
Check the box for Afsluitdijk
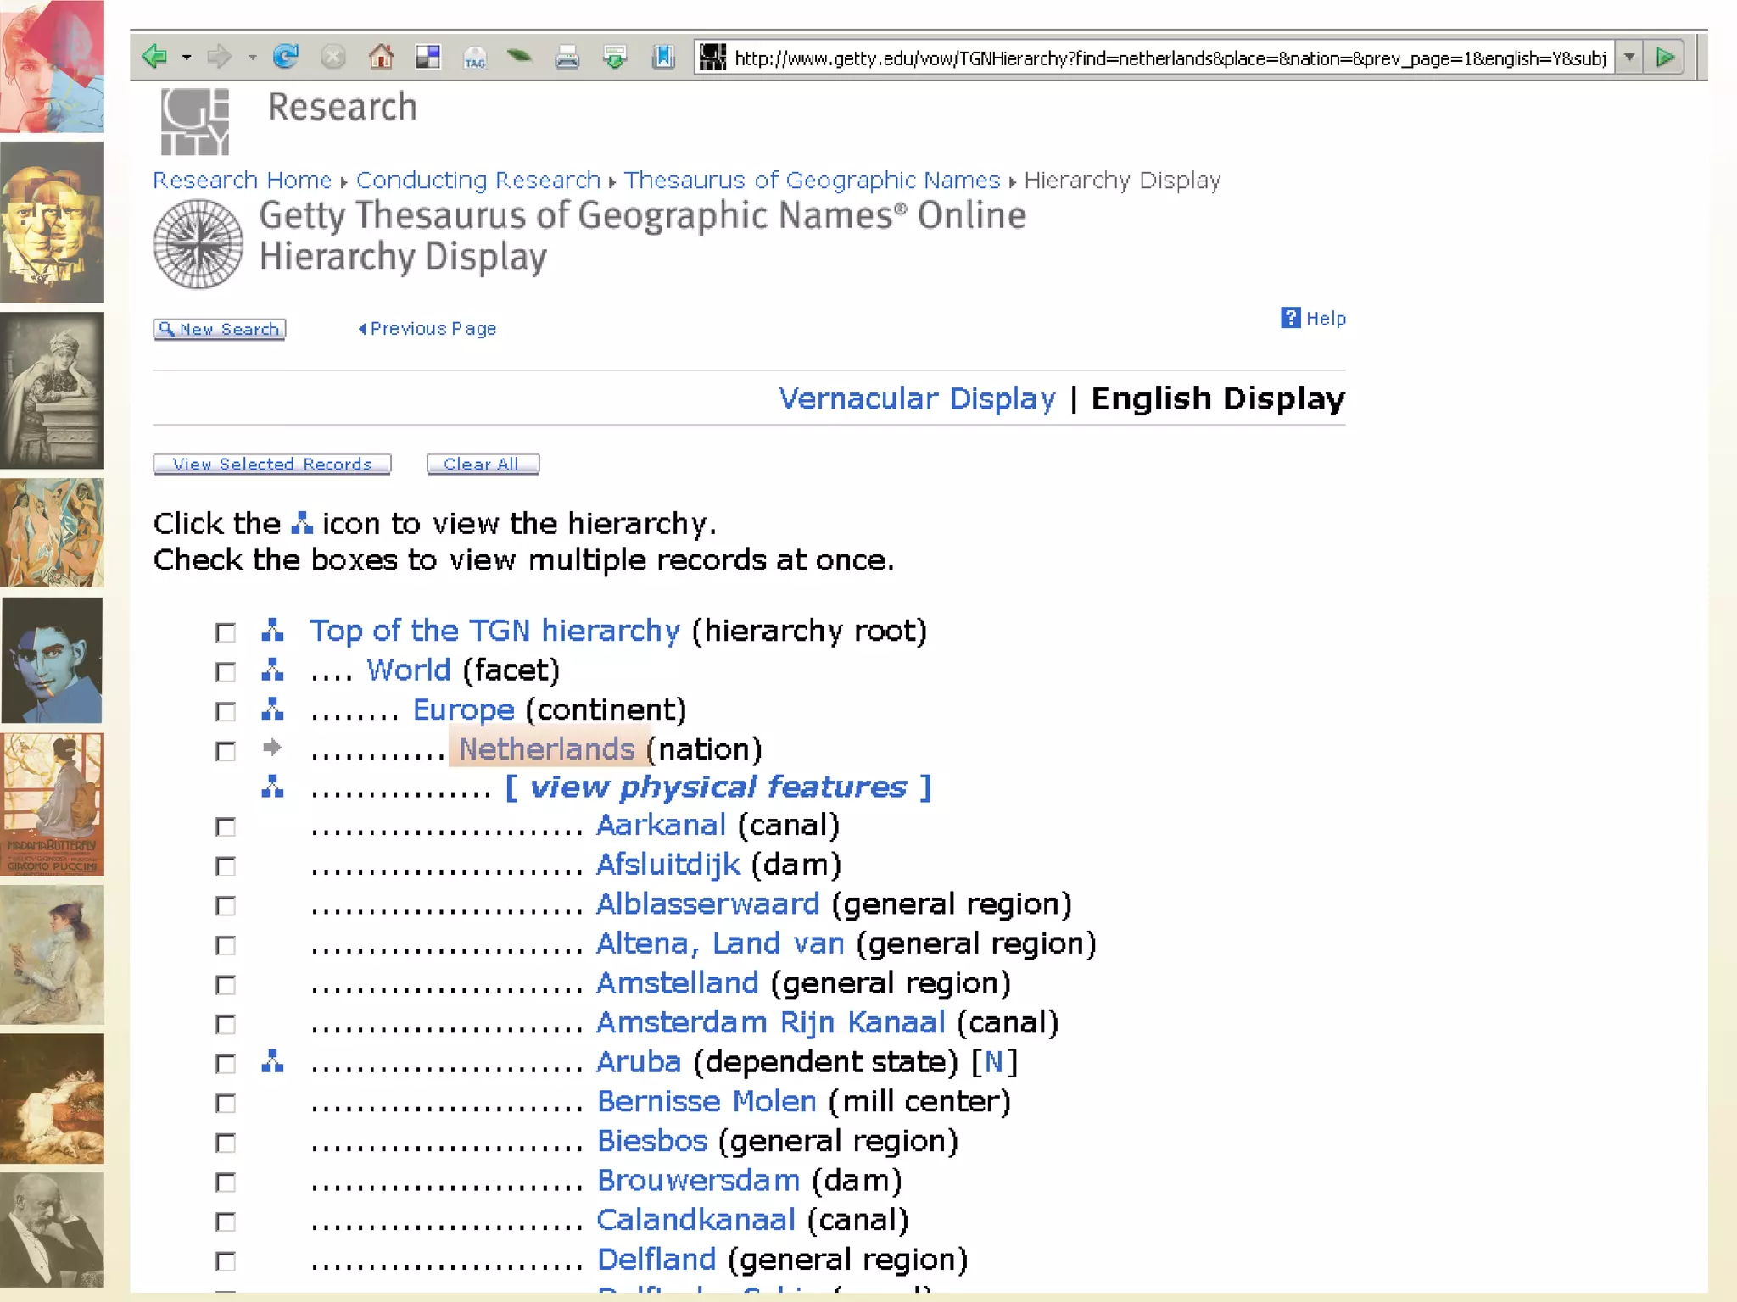point(226,866)
